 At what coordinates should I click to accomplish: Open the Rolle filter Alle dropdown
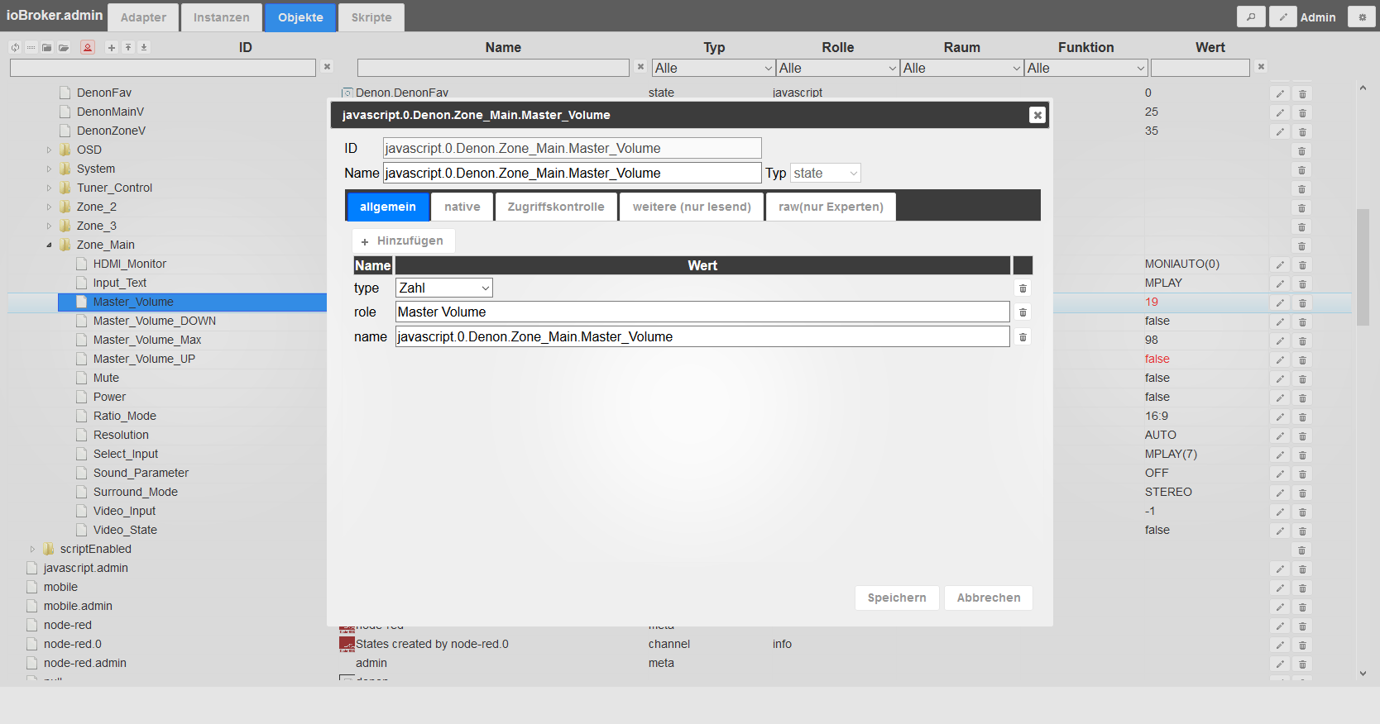pos(838,68)
